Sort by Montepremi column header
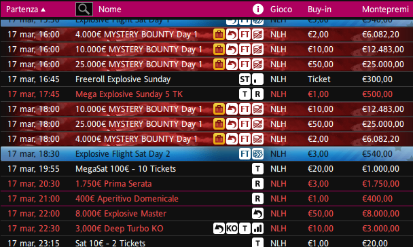The image size is (413, 247). click(x=385, y=9)
